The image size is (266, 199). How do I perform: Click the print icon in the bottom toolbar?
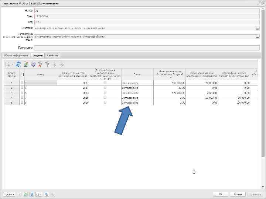click(38, 194)
